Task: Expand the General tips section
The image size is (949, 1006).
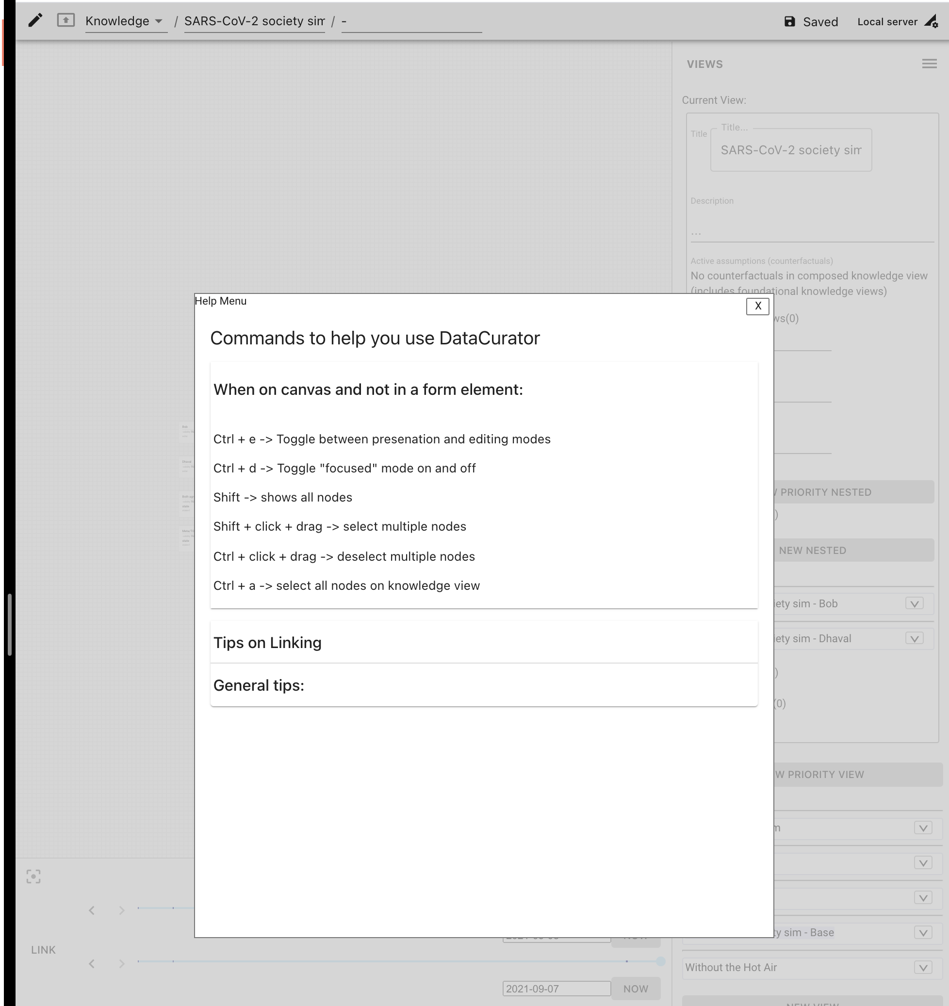Action: coord(484,685)
